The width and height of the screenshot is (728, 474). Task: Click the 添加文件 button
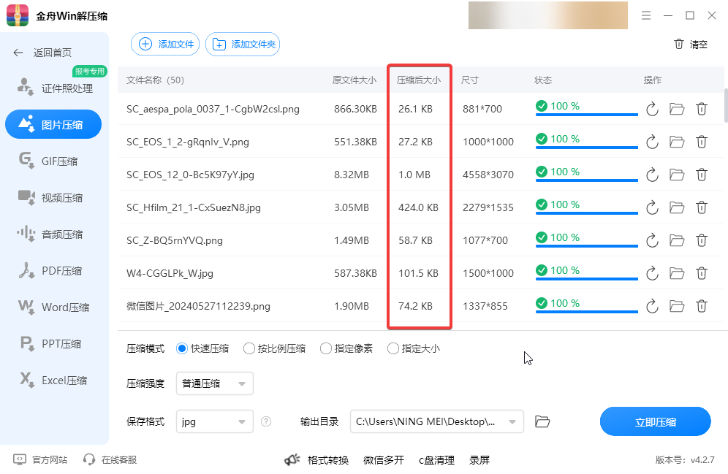point(165,44)
